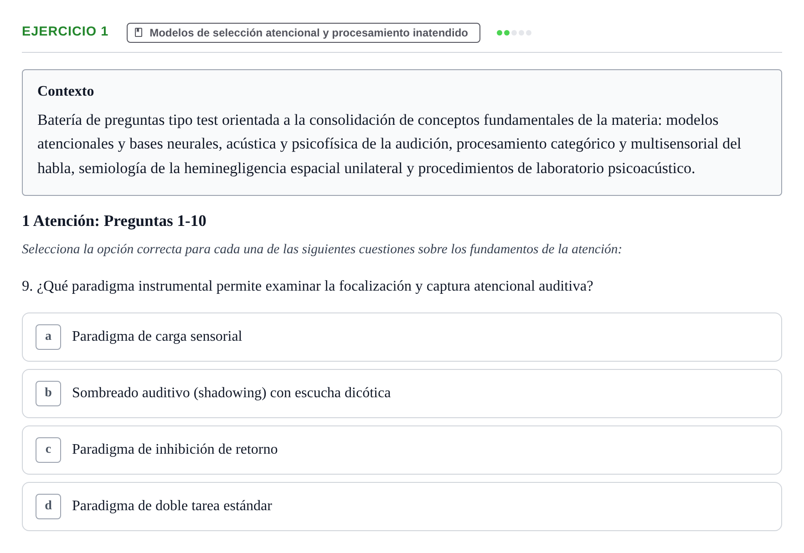804x553 pixels.
Task: Click the Contexto heading
Action: tap(66, 91)
